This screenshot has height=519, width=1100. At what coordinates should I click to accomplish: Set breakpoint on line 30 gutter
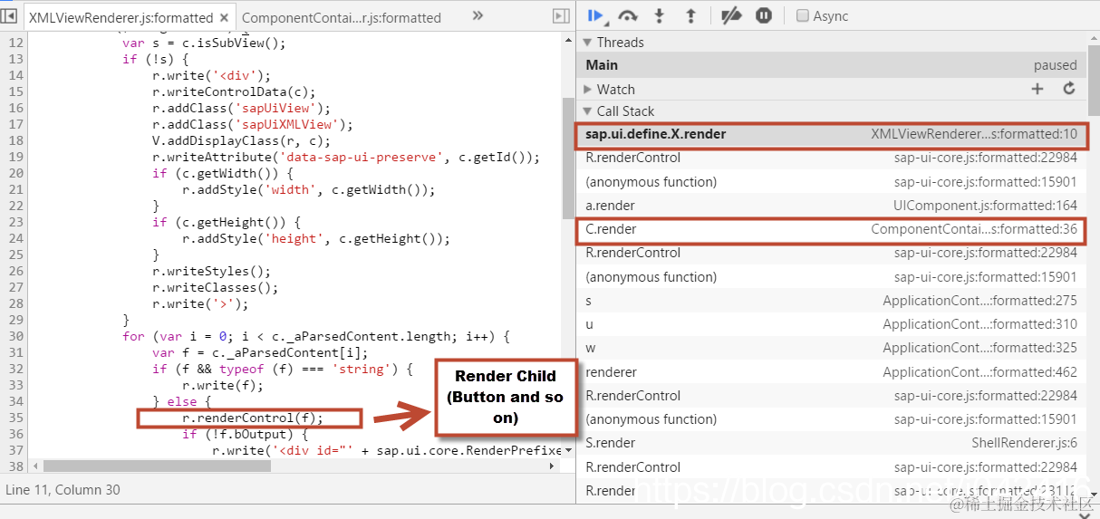[15, 336]
